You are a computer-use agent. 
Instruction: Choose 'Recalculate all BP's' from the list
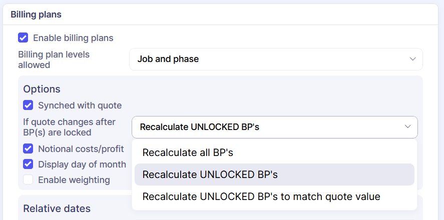coord(188,152)
